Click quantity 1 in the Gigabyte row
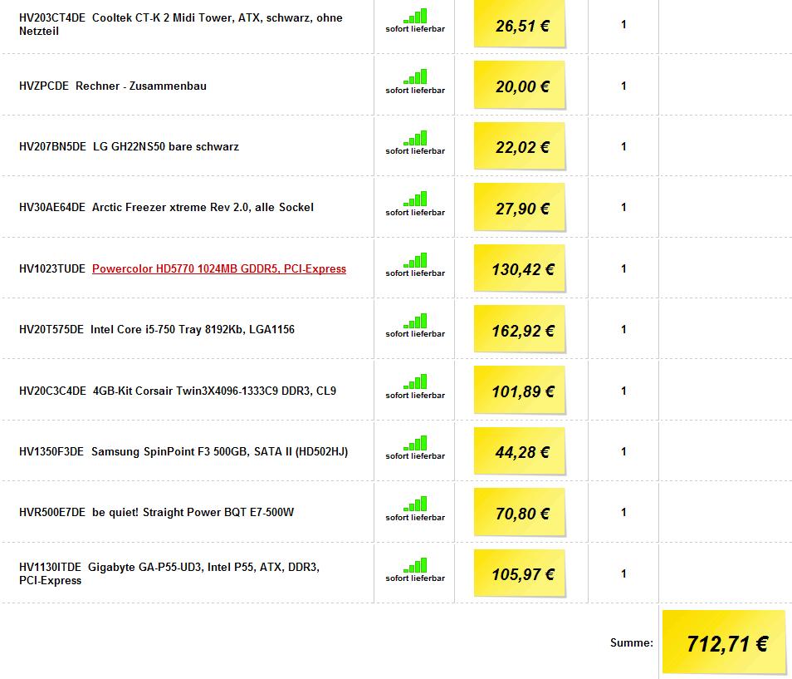The image size is (792, 679). (623, 573)
